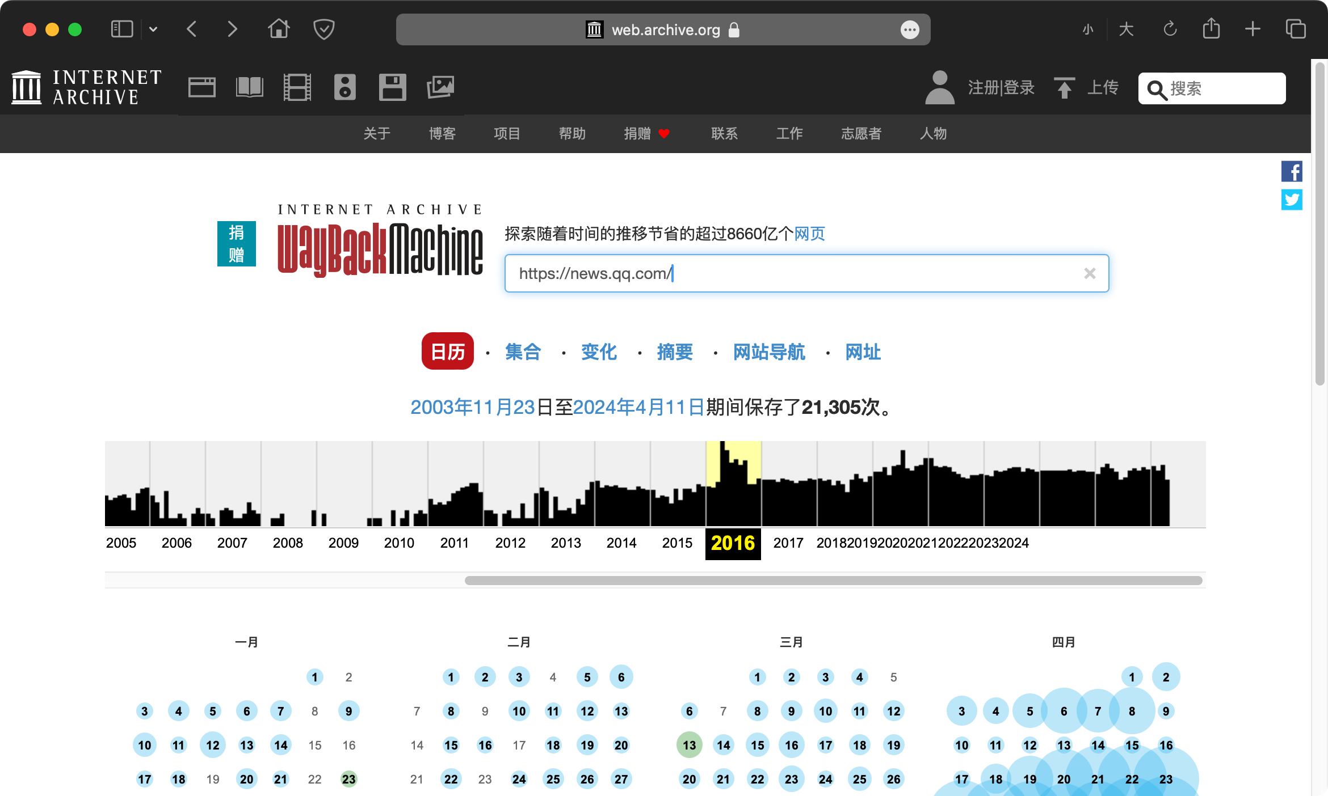Open a new tab with the plus icon
Image resolution: width=1328 pixels, height=796 pixels.
1253,29
